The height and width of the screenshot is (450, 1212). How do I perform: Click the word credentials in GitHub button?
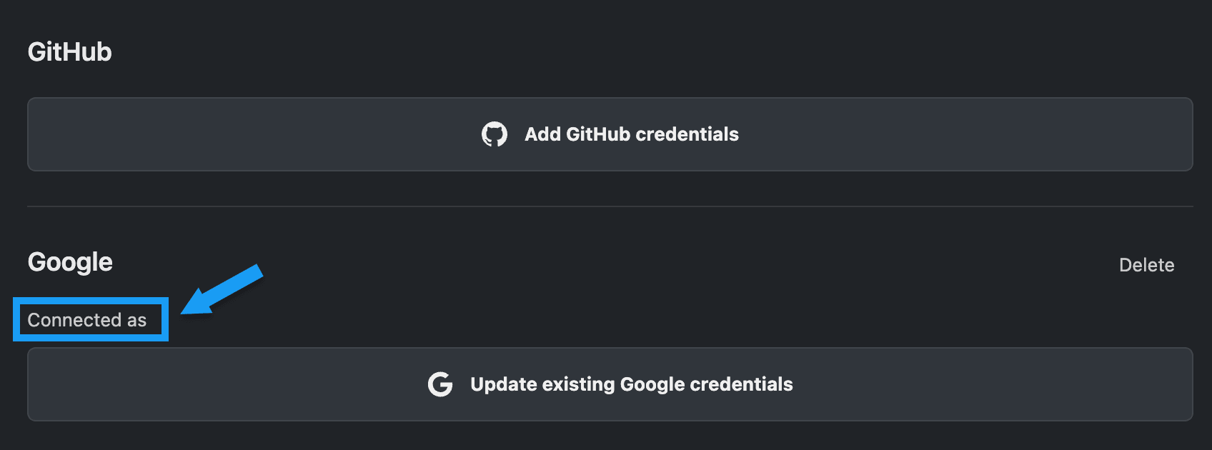tap(687, 134)
